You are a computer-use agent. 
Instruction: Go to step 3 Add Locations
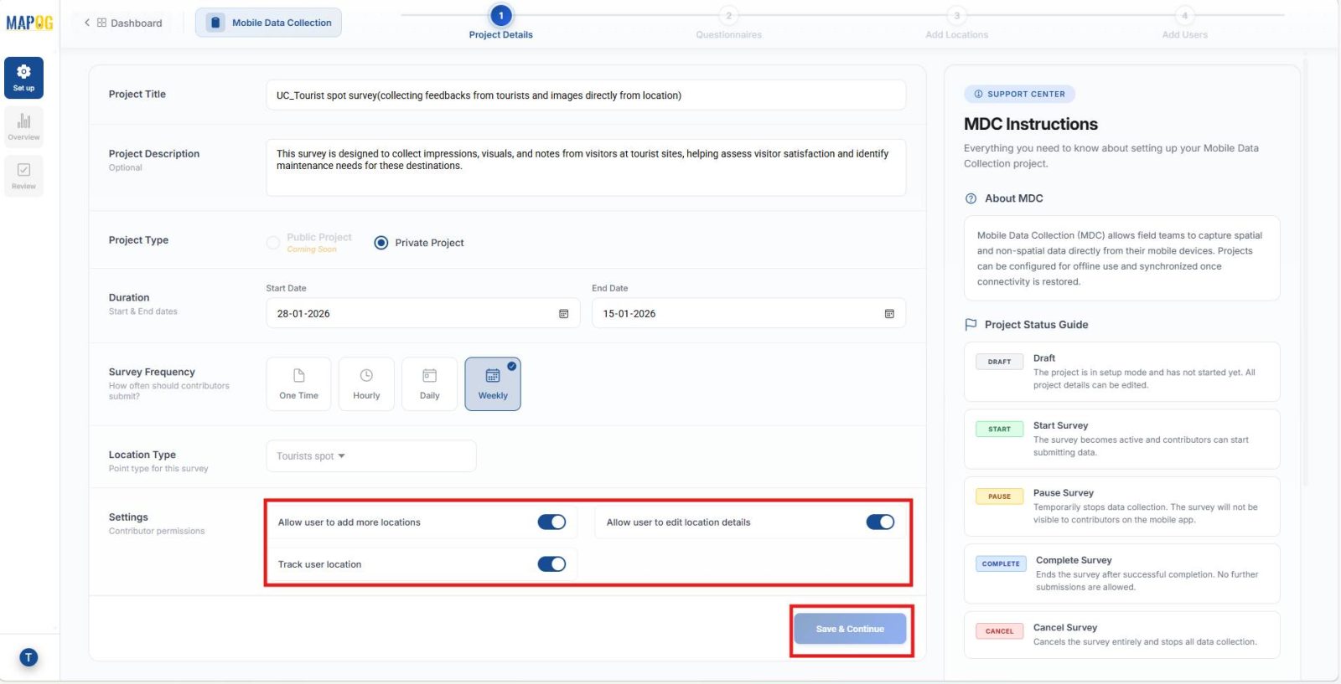pyautogui.click(x=956, y=23)
